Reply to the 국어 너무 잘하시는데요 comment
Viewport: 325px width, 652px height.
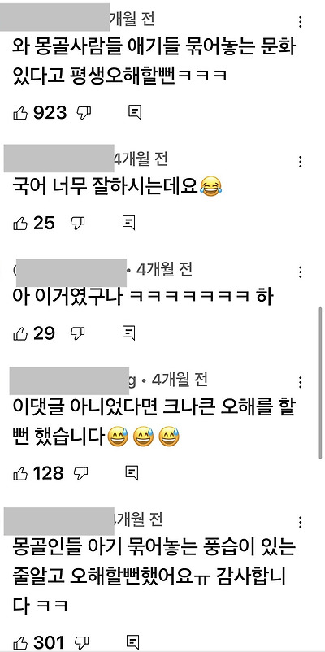[x=129, y=223]
